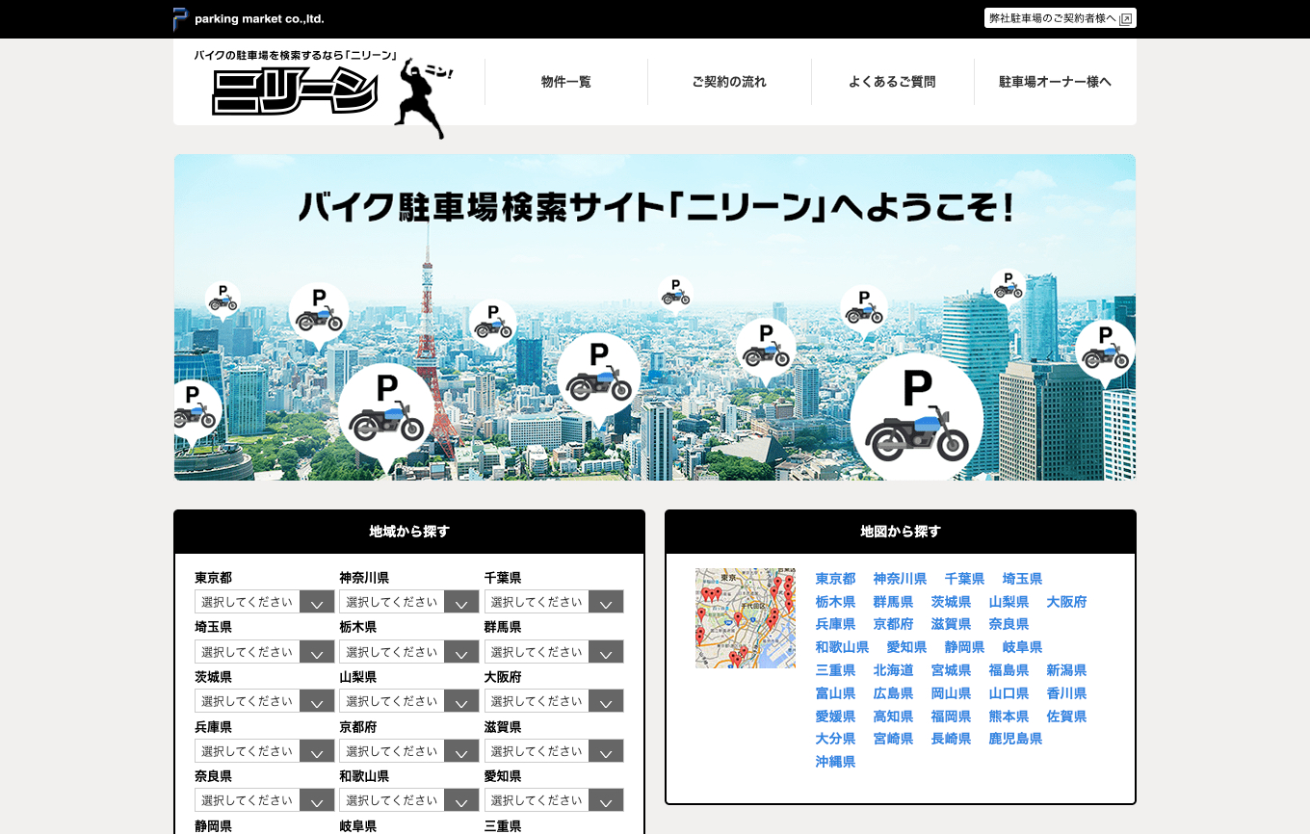Open the 熊本県 map link

click(x=1009, y=717)
